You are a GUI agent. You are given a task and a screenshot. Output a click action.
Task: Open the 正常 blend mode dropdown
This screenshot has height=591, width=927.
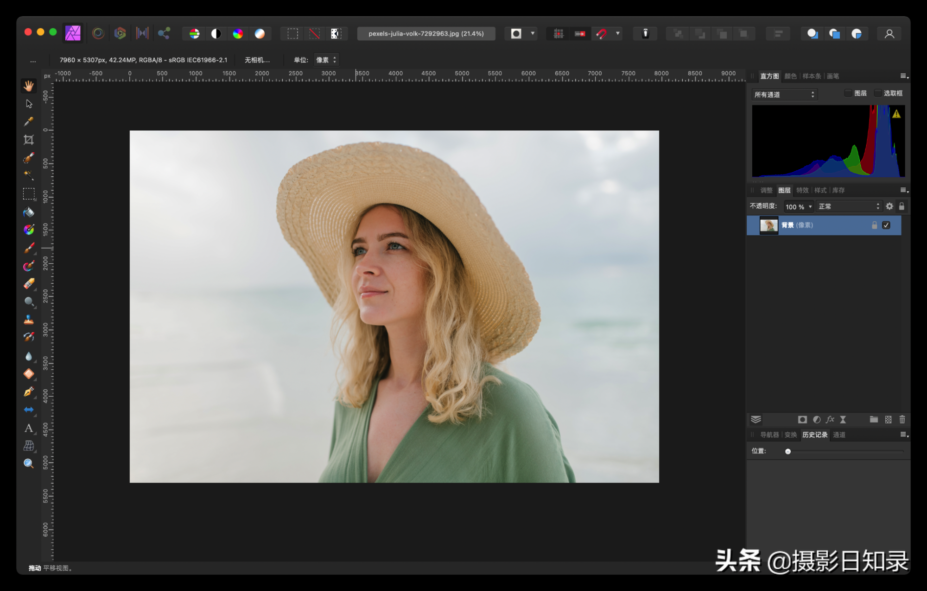click(x=848, y=206)
